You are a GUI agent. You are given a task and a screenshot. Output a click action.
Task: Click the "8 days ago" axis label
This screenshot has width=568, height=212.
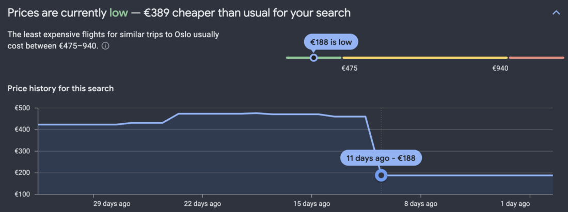point(420,204)
